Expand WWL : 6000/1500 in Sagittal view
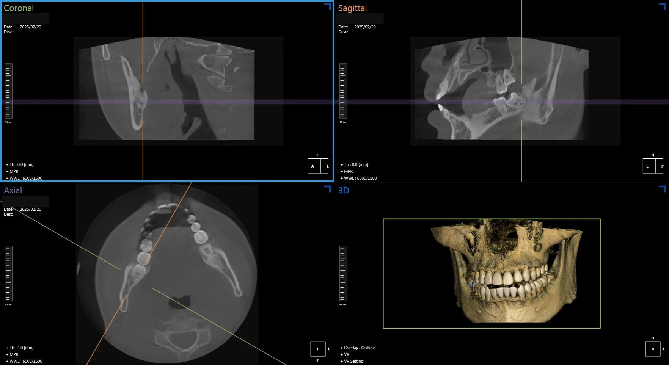The height and width of the screenshot is (365, 669). click(x=358, y=178)
